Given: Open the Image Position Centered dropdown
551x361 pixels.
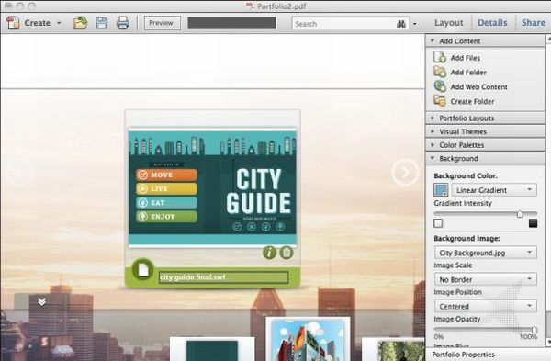Looking at the screenshot, I should [x=486, y=306].
